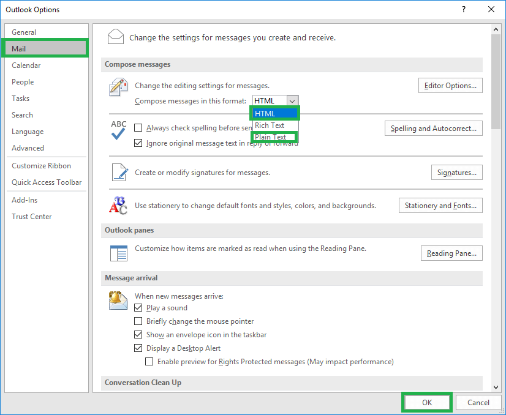The height and width of the screenshot is (415, 506).
Task: Open the General options category
Action: tap(47, 32)
